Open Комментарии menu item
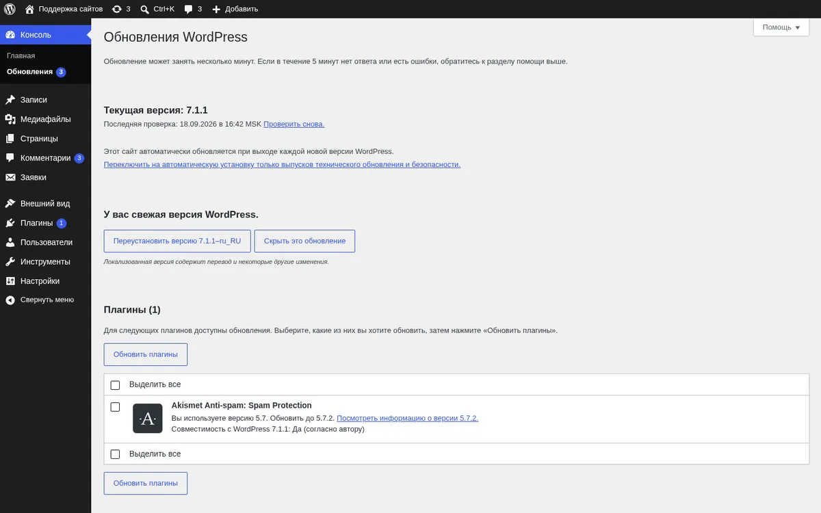 point(45,158)
